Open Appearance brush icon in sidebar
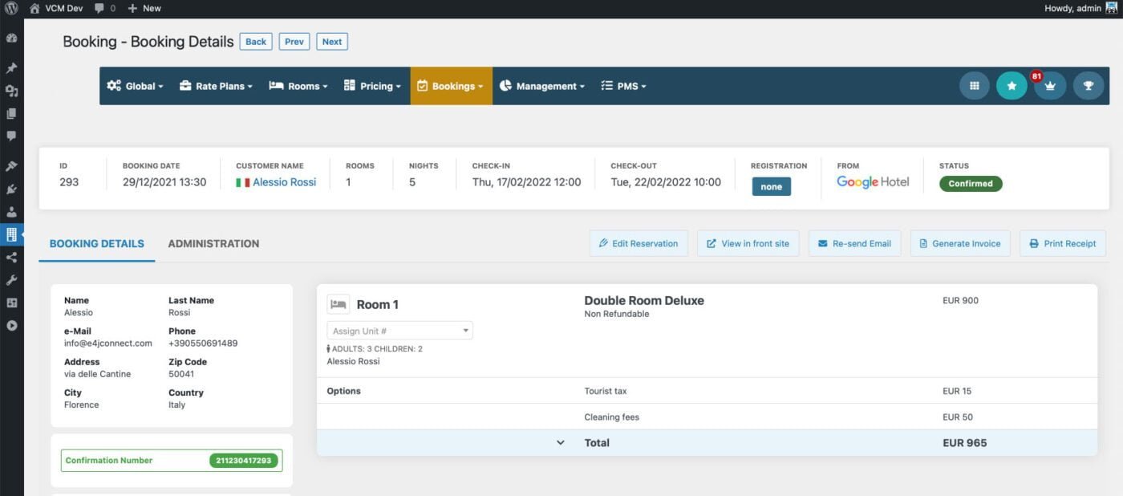 point(11,166)
